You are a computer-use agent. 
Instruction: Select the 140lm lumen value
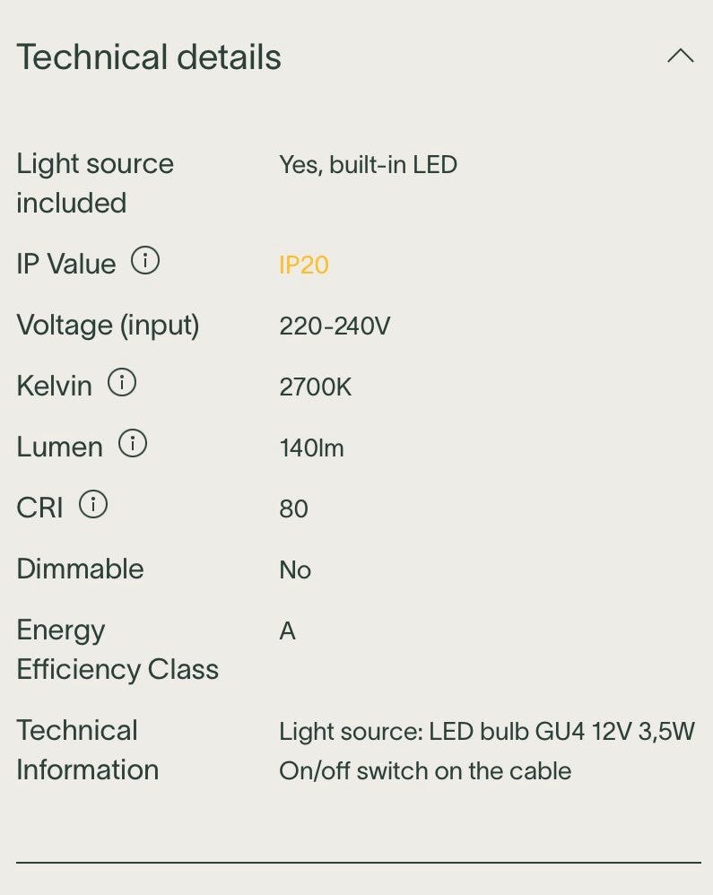(312, 448)
